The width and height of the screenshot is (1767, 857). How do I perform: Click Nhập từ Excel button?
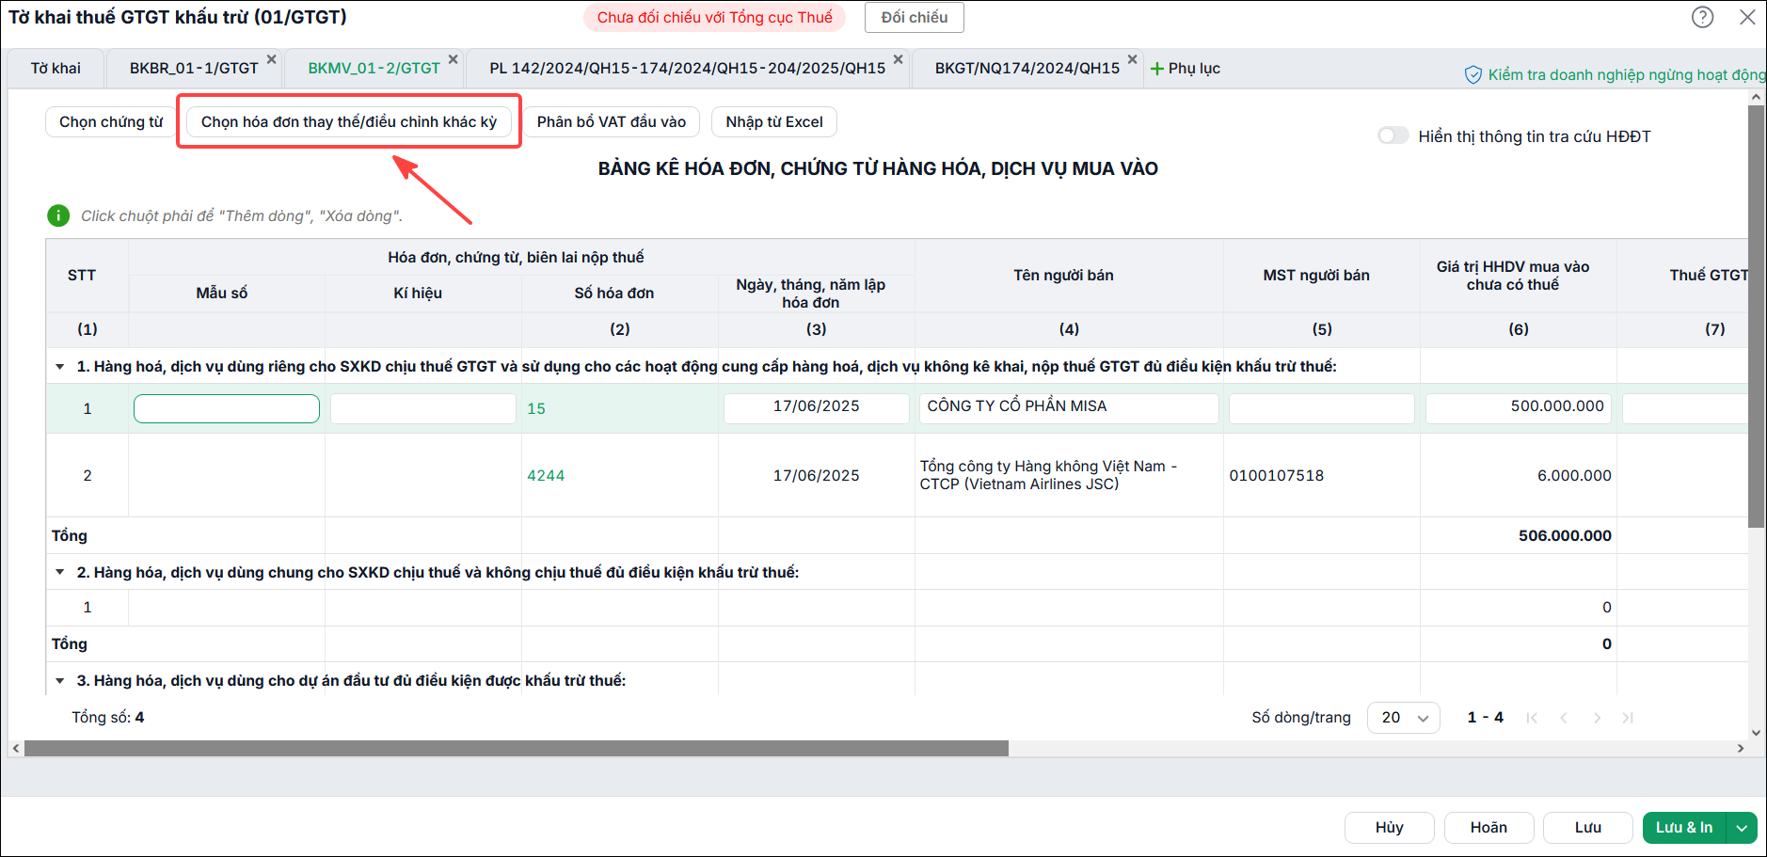[774, 122]
